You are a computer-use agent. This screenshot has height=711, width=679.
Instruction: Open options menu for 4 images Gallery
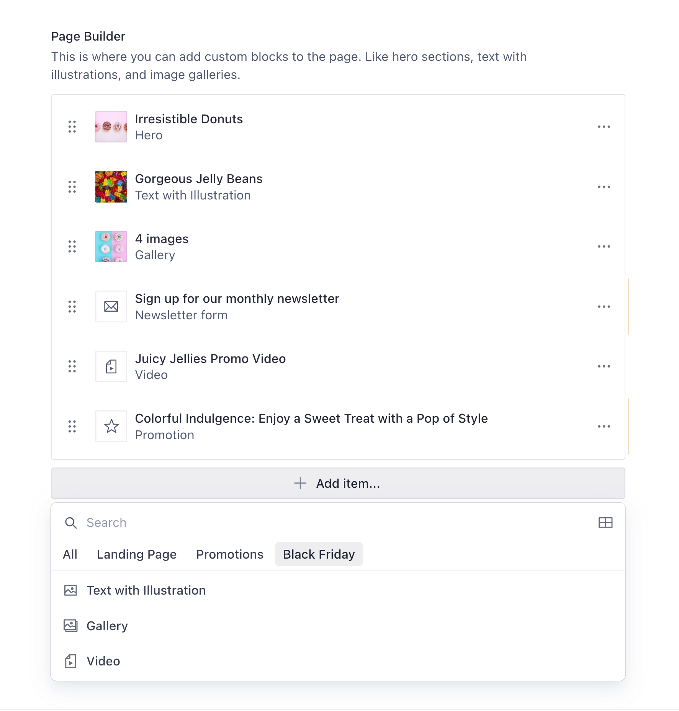coord(604,247)
